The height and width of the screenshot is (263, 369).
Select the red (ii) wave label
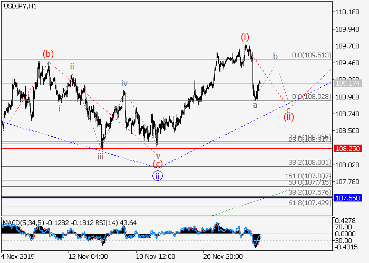coord(288,116)
